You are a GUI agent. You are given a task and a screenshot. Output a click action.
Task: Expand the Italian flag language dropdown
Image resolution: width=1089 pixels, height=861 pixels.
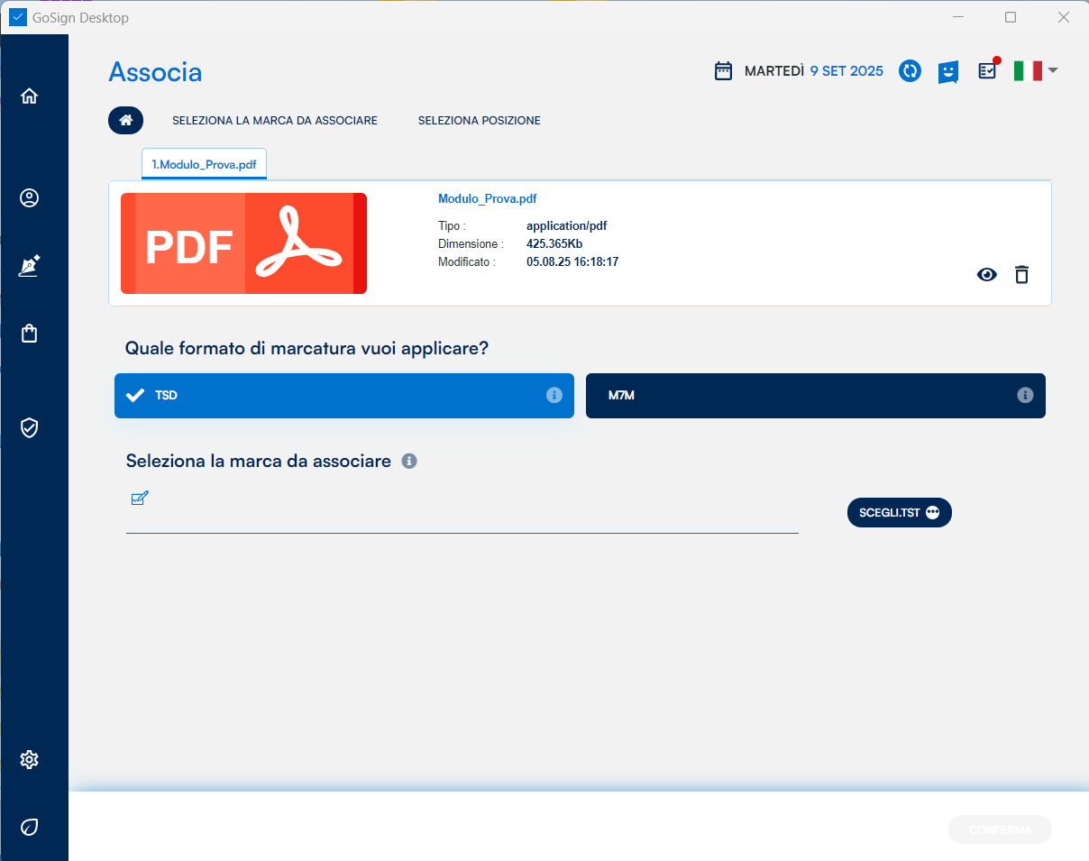coord(1035,71)
